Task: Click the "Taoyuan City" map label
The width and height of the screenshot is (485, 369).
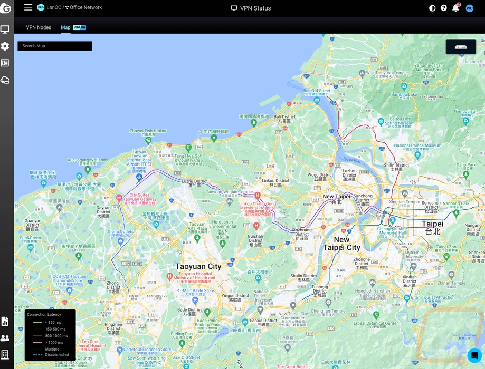Action: 198,266
